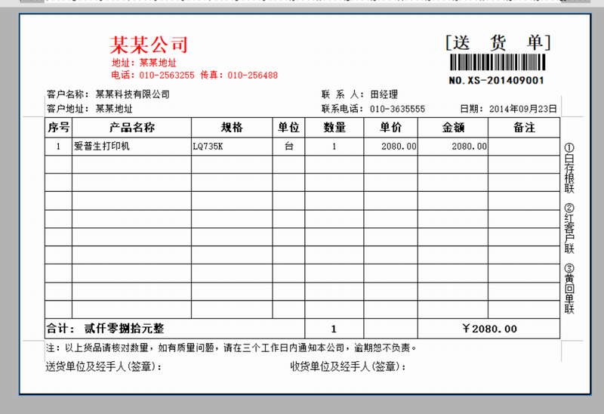Image resolution: width=604 pixels, height=414 pixels.
Task: Select order number NO.XS-201409001
Action: pyautogui.click(x=498, y=80)
